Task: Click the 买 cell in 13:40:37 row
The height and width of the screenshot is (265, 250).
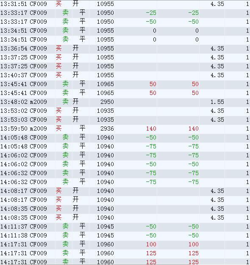Action: click(58, 75)
